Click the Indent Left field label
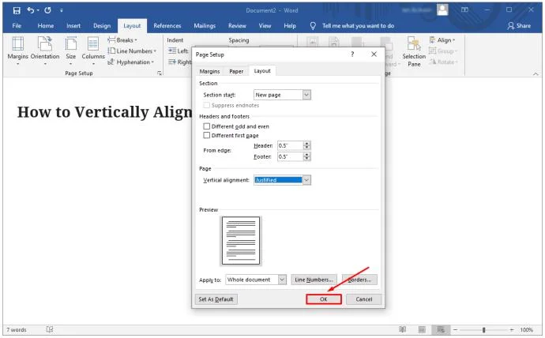This screenshot has width=545, height=338. point(183,51)
